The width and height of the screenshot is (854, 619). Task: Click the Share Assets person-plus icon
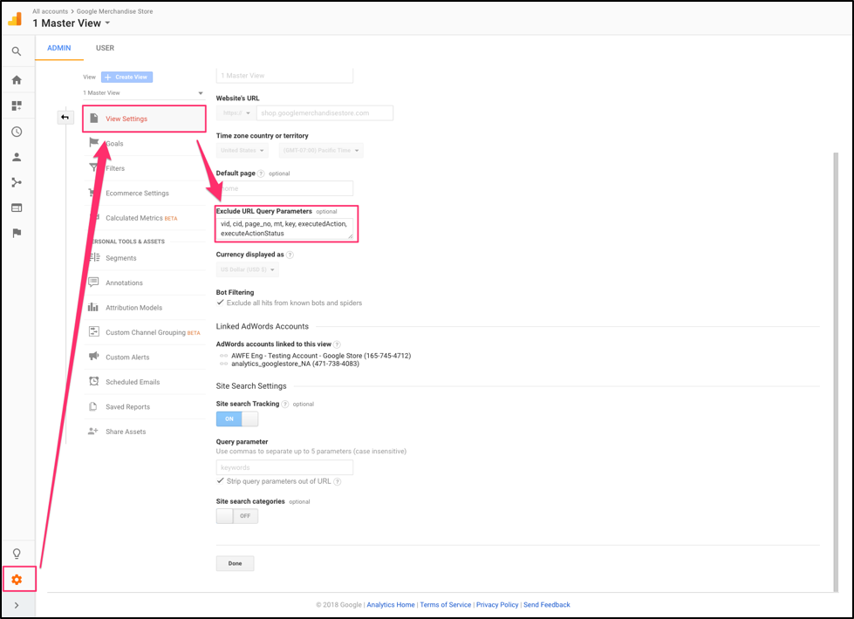93,431
